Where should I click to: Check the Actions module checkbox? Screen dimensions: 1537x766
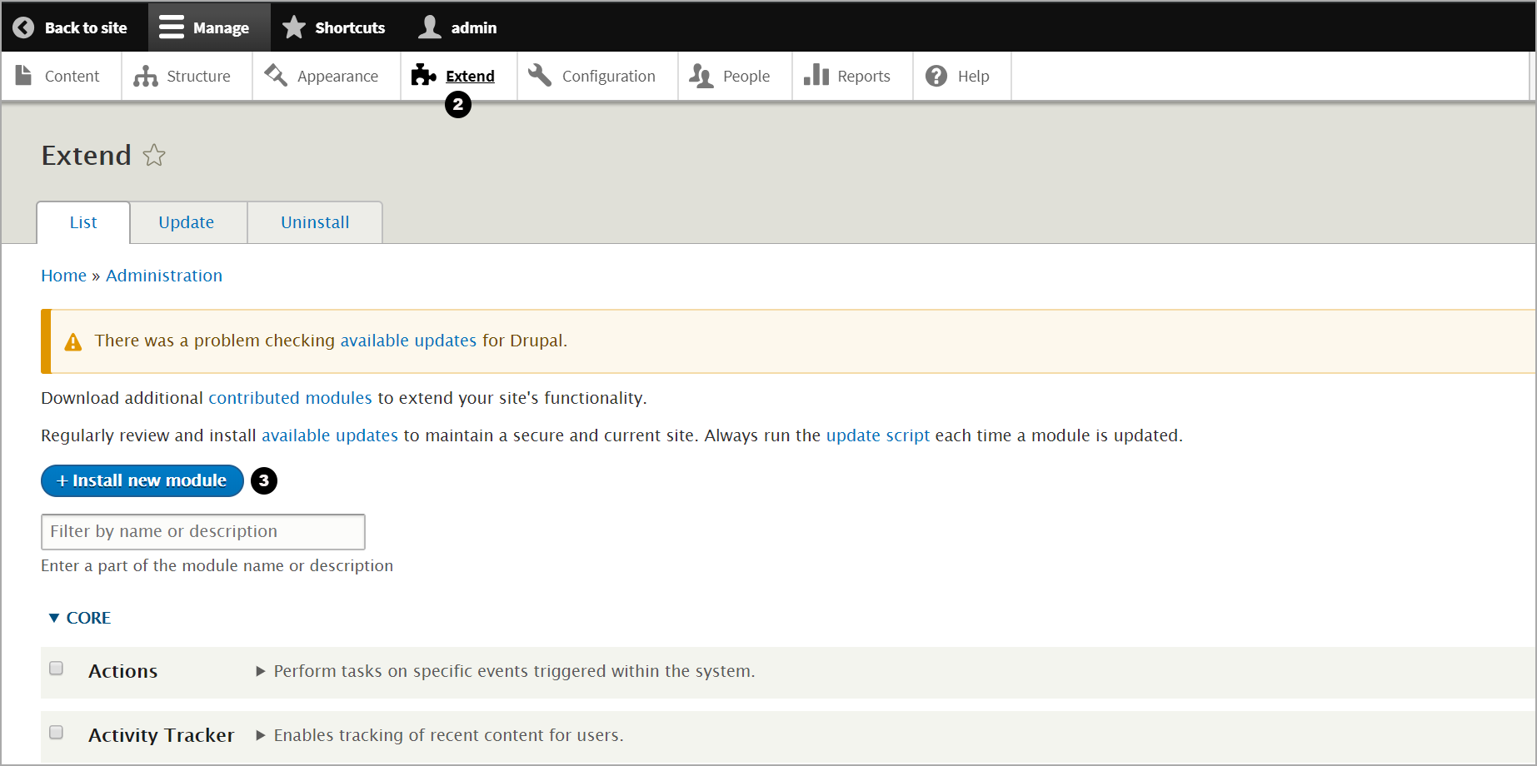pyautogui.click(x=57, y=668)
